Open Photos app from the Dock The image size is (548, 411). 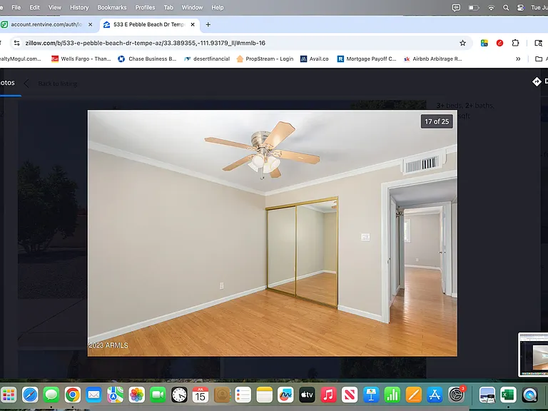click(x=137, y=395)
